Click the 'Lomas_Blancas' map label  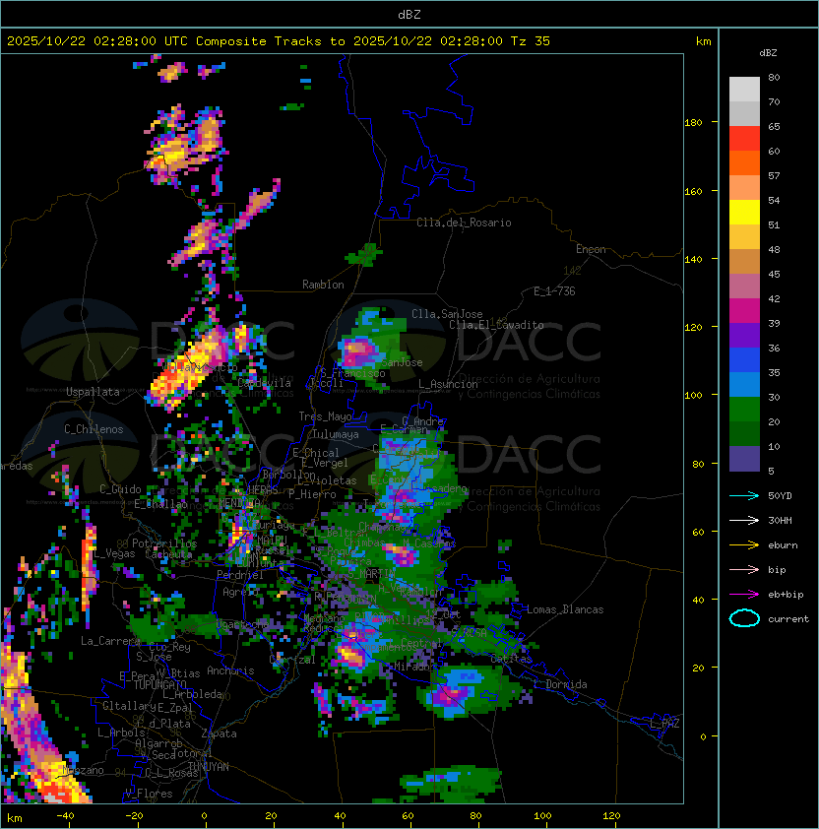(x=565, y=610)
